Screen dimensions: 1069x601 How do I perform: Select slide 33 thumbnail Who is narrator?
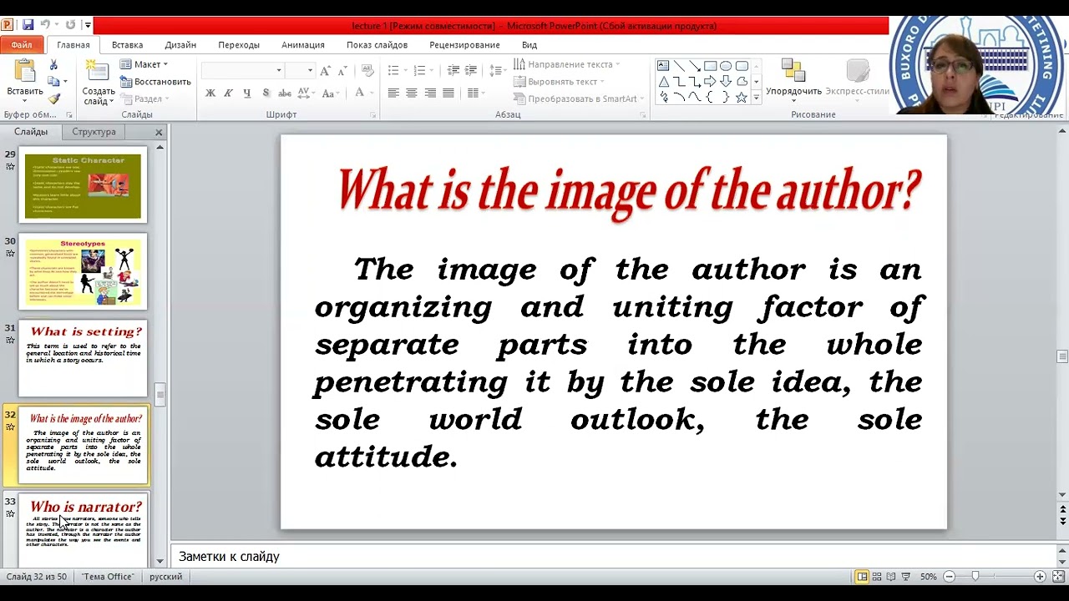tap(83, 529)
